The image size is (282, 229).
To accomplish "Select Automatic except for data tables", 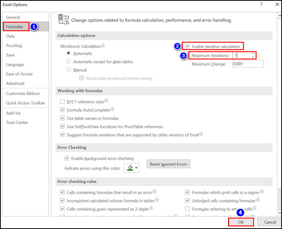I will pyautogui.click(x=68, y=62).
